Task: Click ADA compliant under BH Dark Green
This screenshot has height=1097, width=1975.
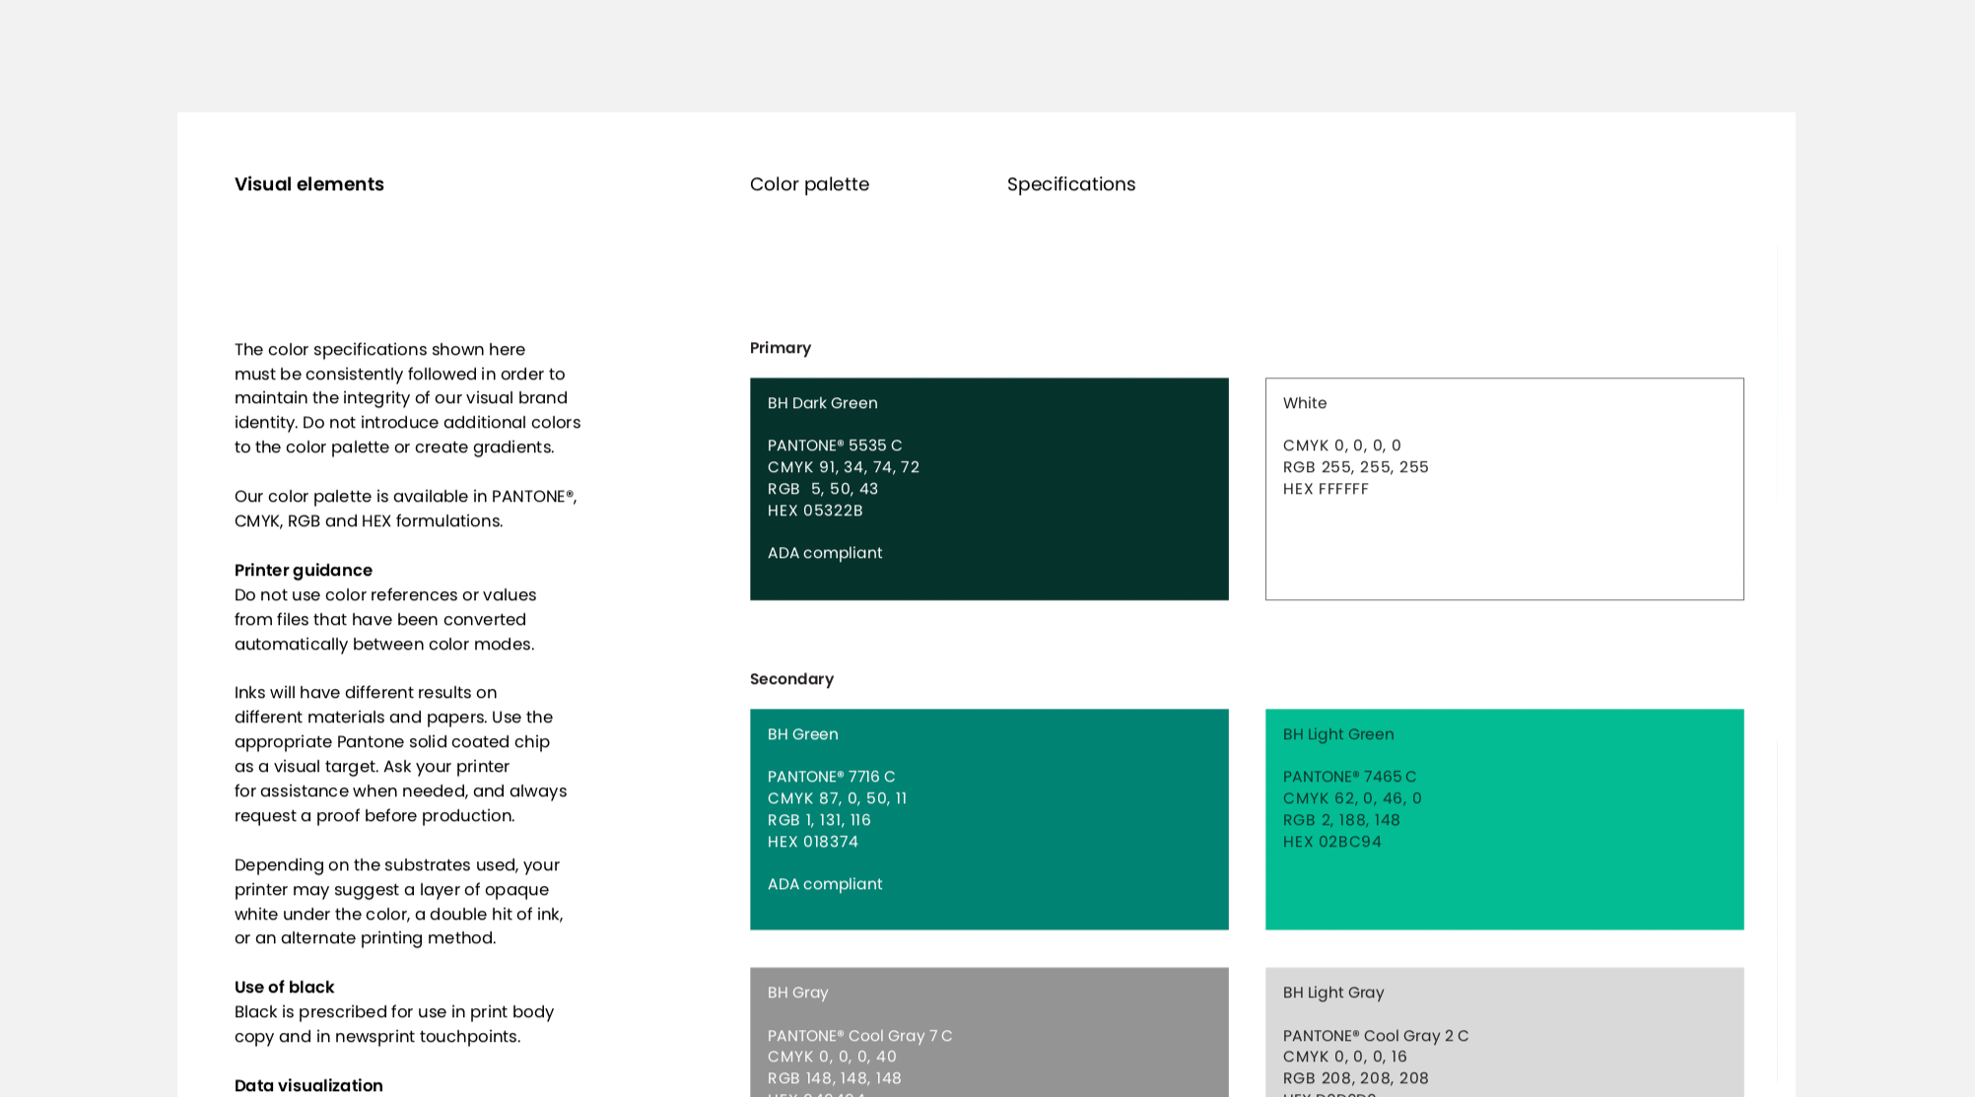Action: 825,553
